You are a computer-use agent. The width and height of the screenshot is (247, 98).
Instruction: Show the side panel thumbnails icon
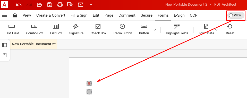5,45
